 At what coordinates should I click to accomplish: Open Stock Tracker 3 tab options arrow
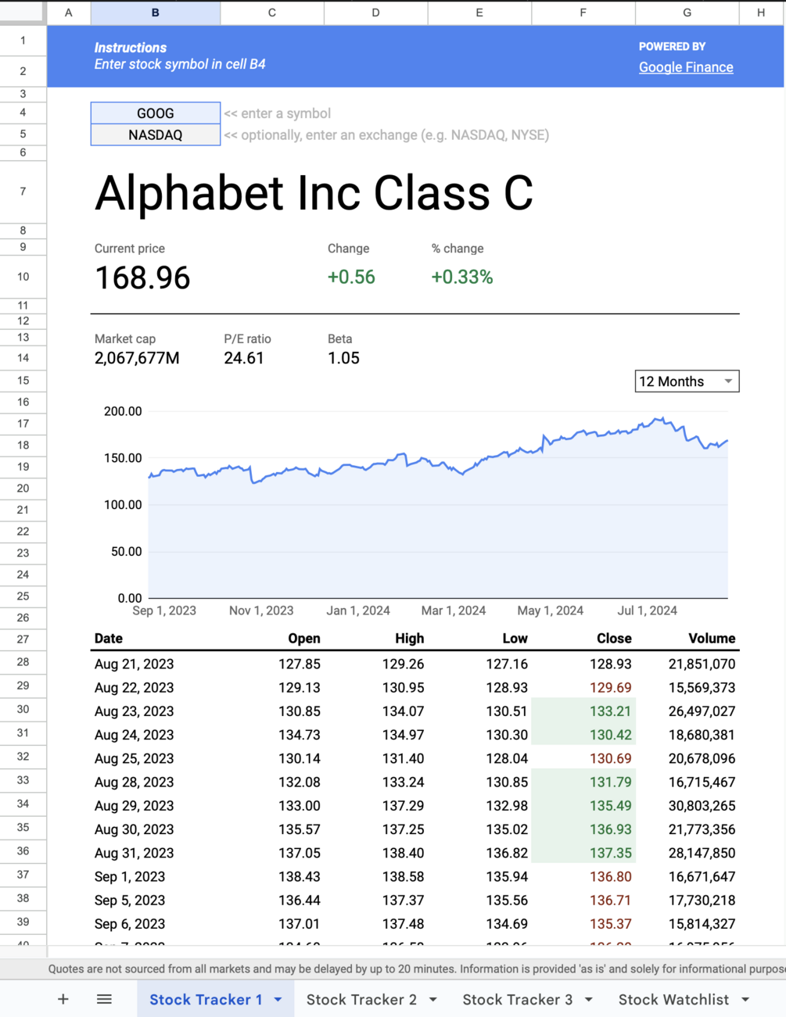pyautogui.click(x=588, y=1000)
